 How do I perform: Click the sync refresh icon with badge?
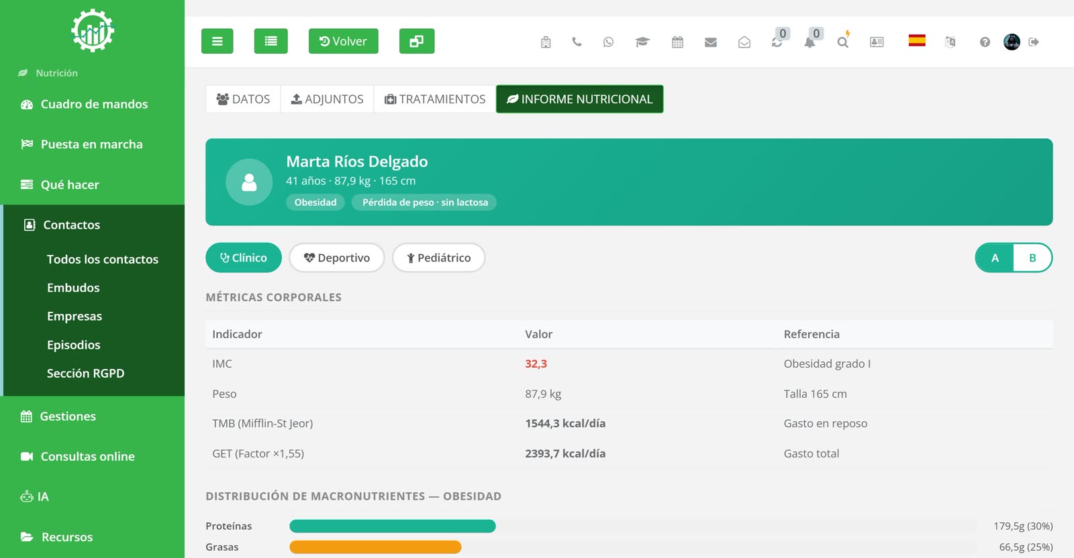(x=777, y=42)
